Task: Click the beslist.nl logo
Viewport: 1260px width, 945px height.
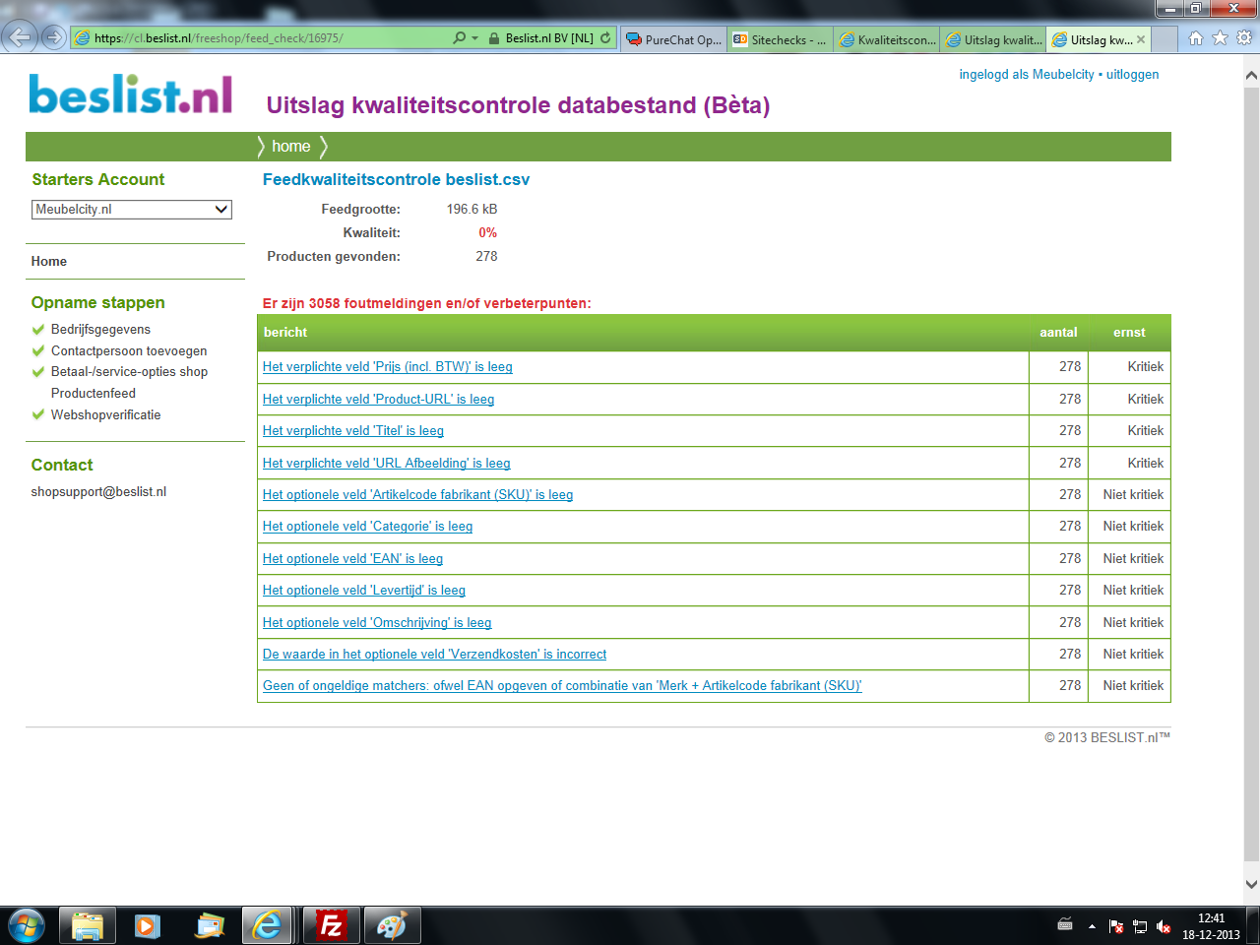Action: [131, 94]
